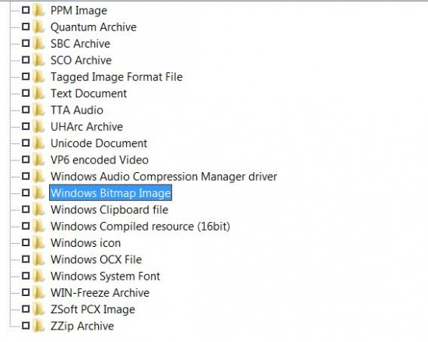Click the SCO Archive folder icon

(x=38, y=60)
